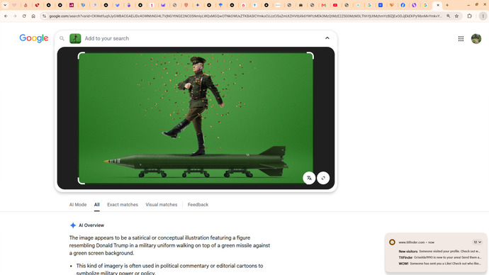Image resolution: width=489 pixels, height=275 pixels.
Task: Open the Google account avatar
Action: 476,39
